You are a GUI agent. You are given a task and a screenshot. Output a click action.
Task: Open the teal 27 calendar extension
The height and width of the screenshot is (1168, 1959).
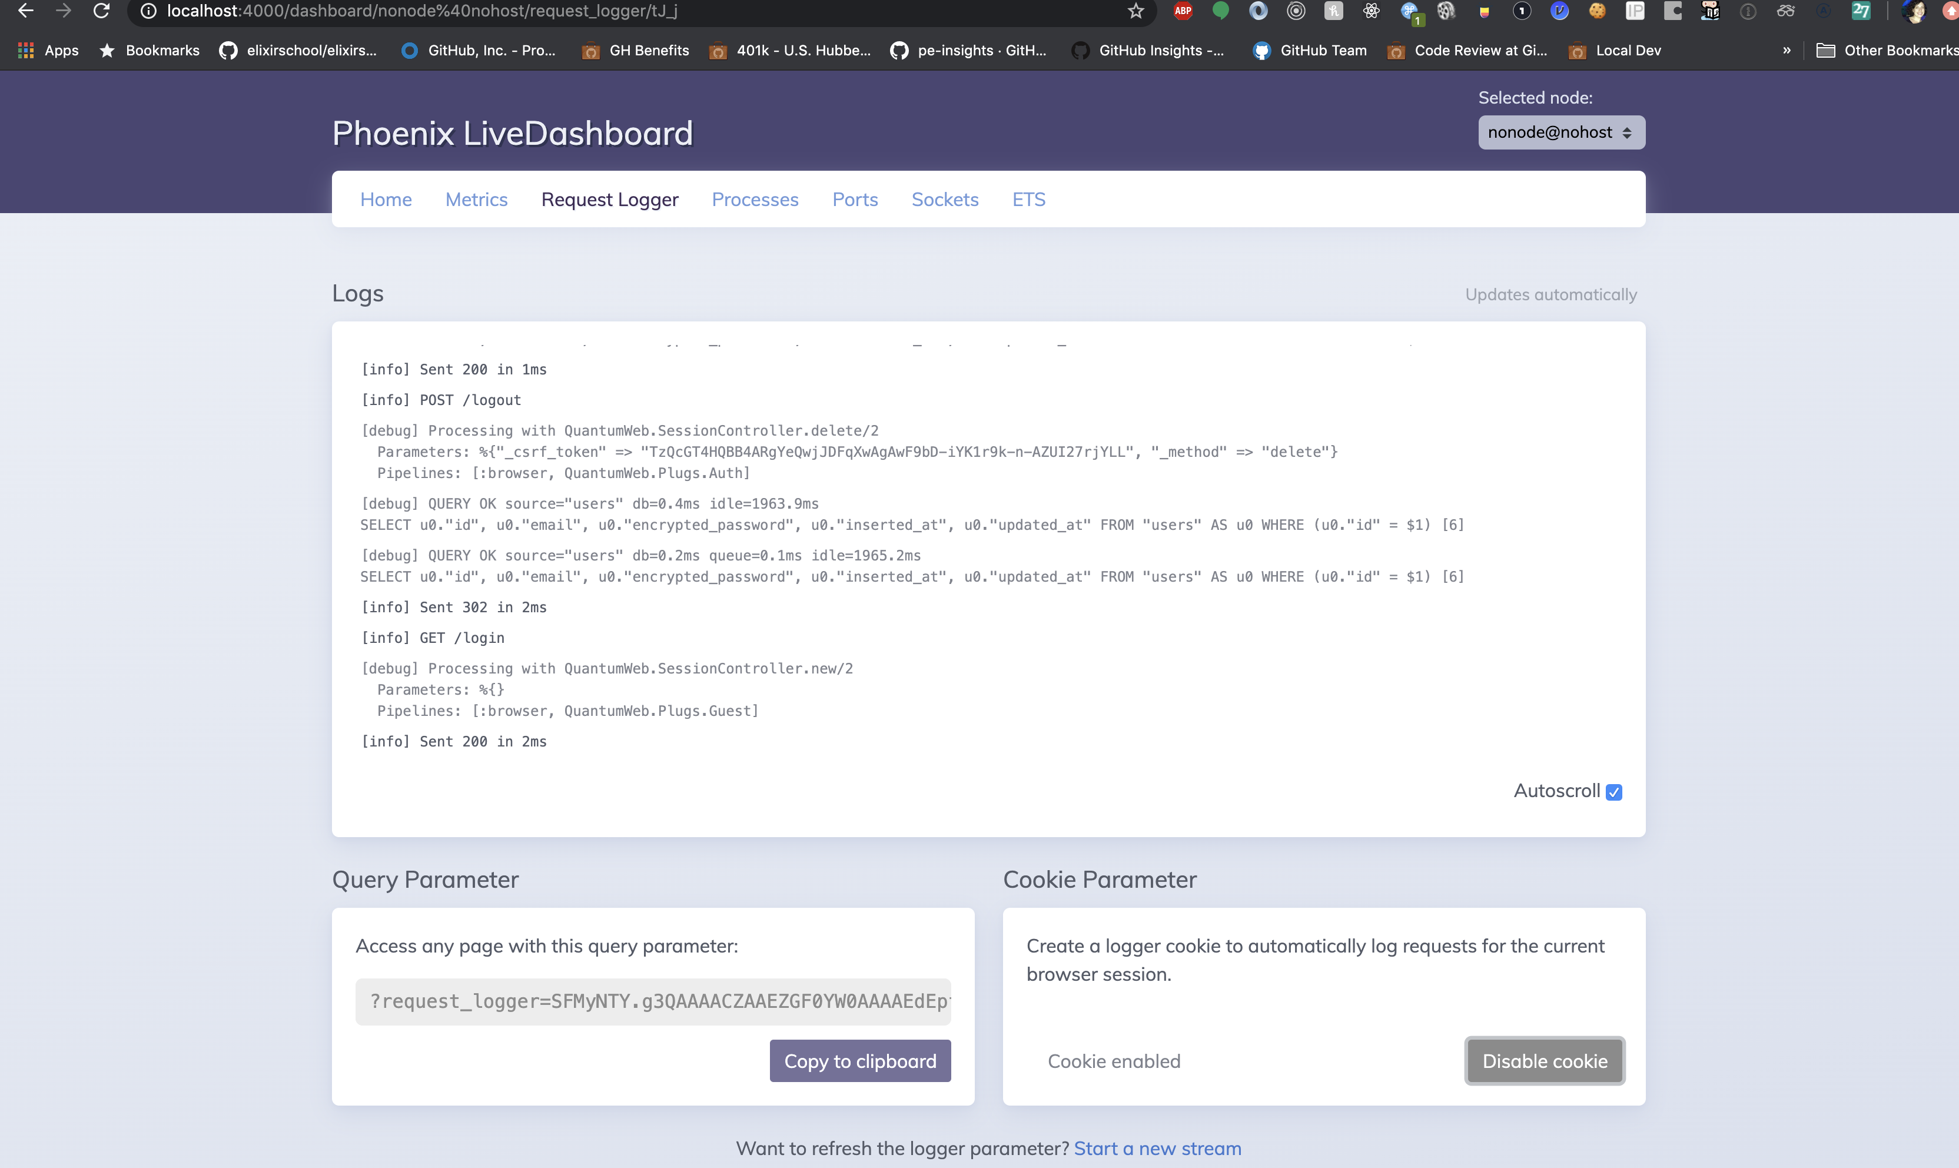[1861, 11]
